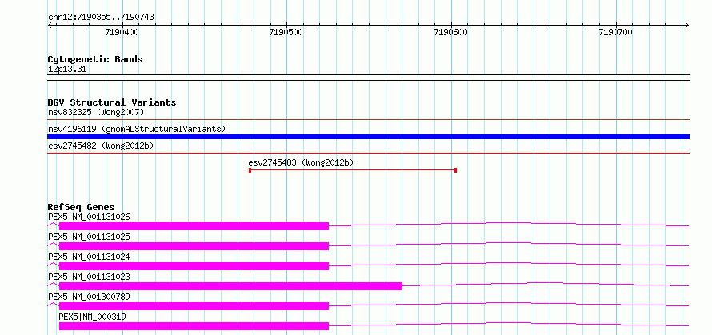This screenshot has width=712, height=335.
Task: Click the 12p13.31 cytogenetic band label
Action: [x=67, y=70]
